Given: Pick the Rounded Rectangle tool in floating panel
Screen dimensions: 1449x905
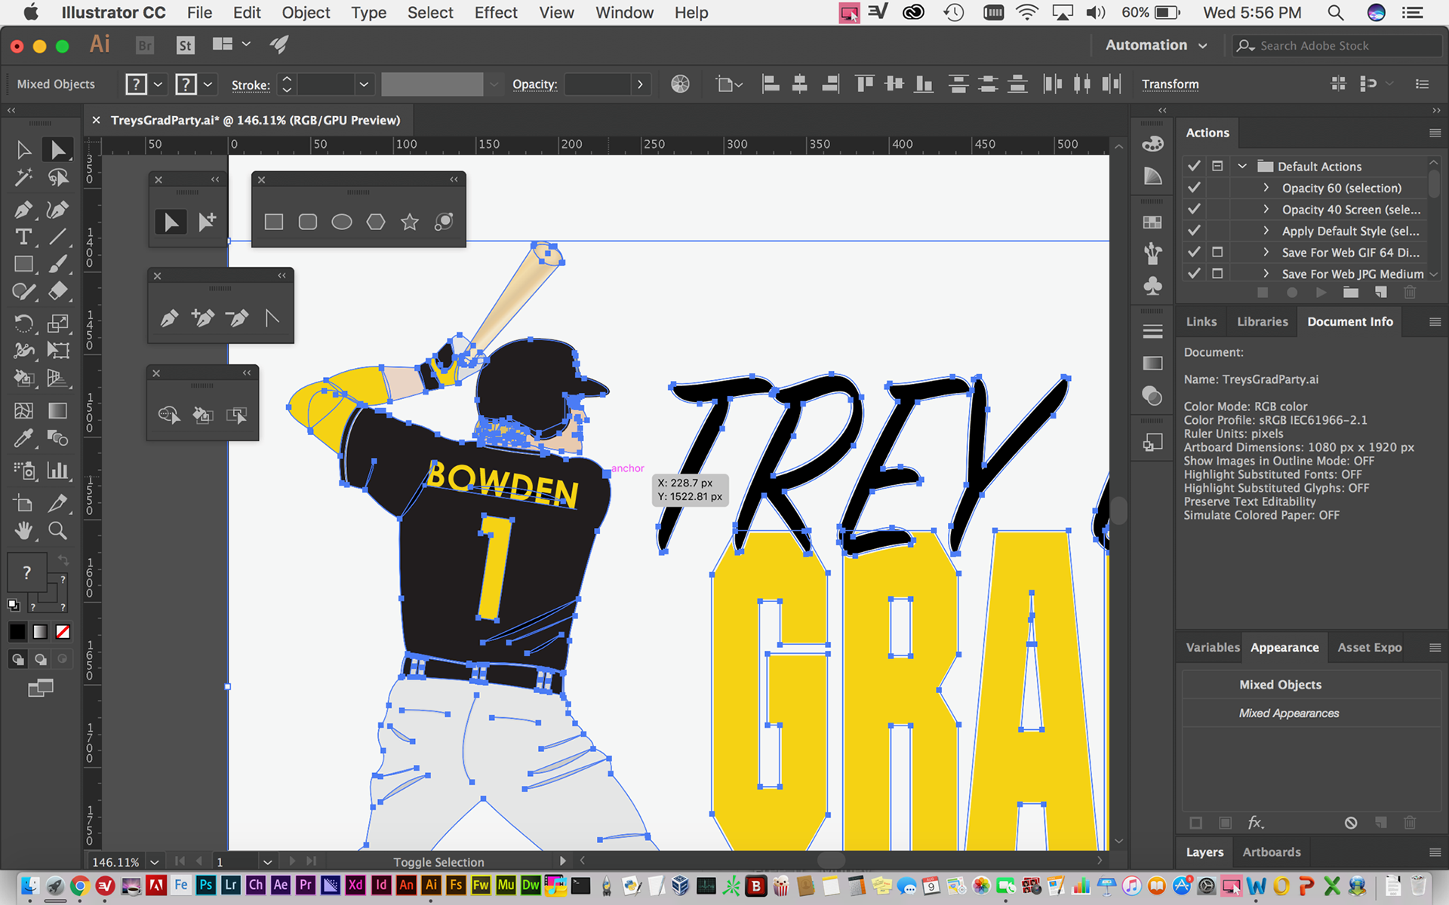Looking at the screenshot, I should coord(308,222).
